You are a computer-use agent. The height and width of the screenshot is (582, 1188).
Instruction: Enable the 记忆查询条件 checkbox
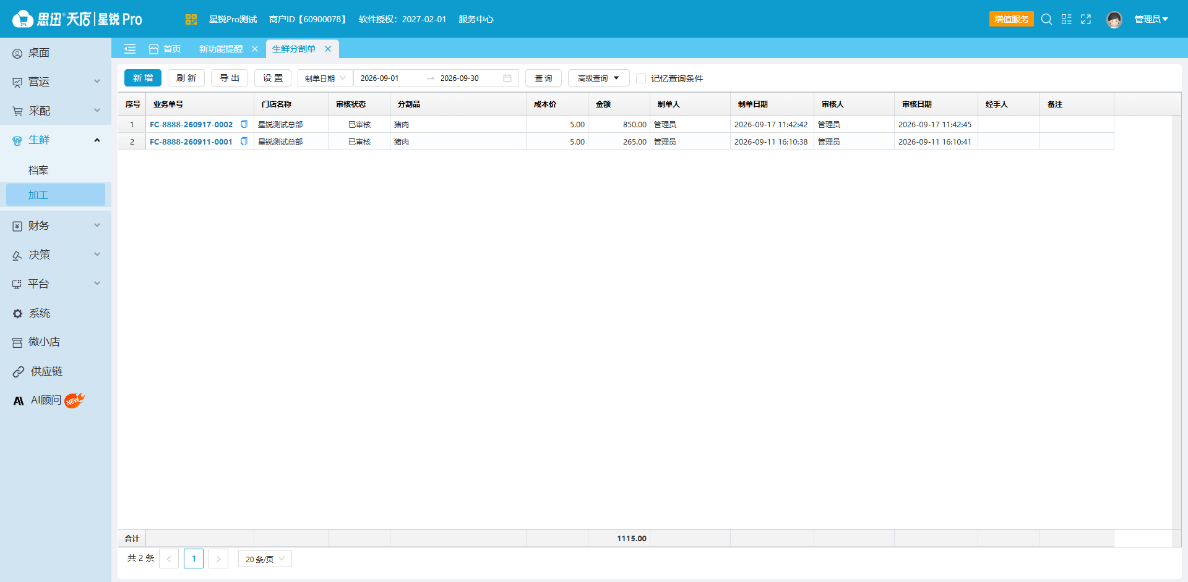[x=642, y=78]
